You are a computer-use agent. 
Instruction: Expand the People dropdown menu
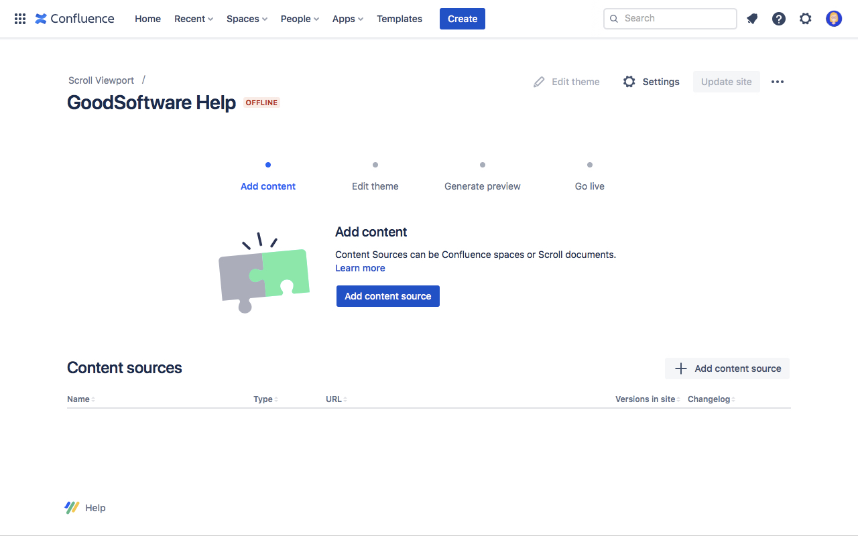[x=300, y=19]
